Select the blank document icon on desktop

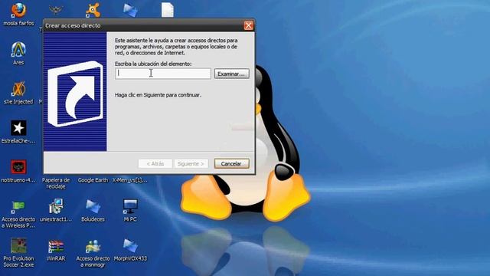tap(168, 10)
